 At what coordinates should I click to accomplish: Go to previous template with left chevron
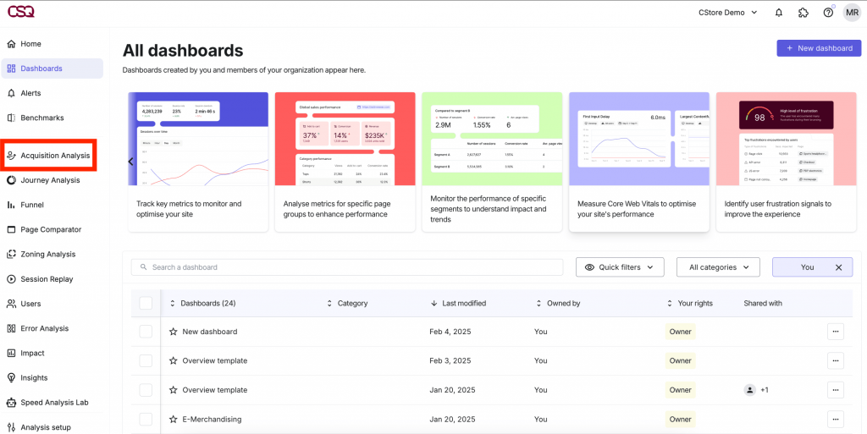[131, 162]
